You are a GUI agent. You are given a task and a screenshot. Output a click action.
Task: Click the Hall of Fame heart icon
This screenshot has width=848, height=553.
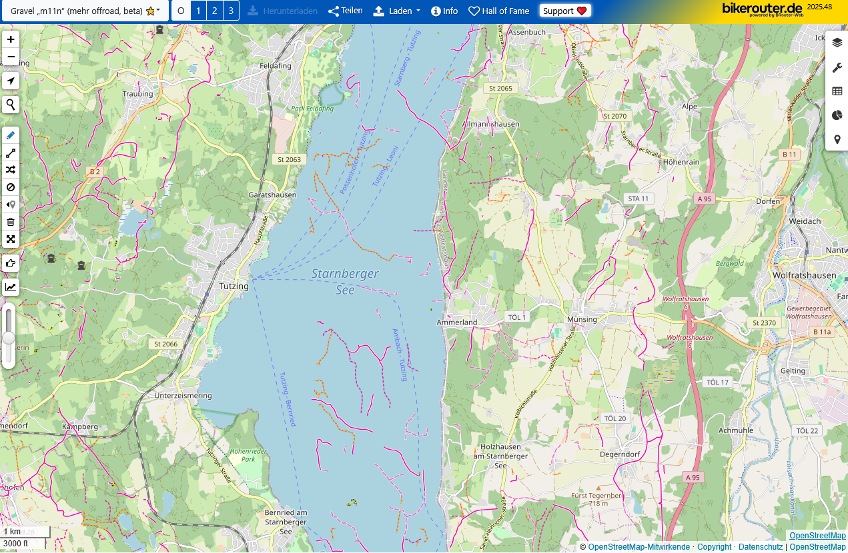(x=474, y=11)
